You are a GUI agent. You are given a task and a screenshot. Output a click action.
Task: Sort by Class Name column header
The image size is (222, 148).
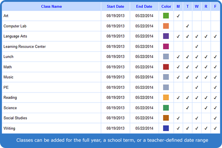click(51, 7)
